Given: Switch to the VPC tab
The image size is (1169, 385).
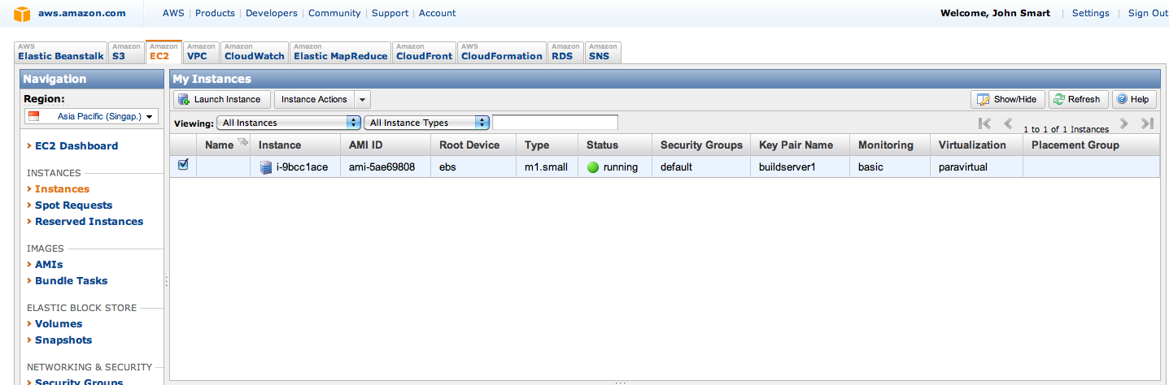Looking at the screenshot, I should [202, 52].
